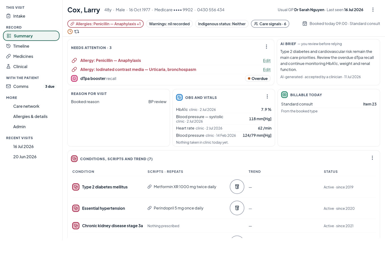
Task: Open Type 2 diabetes mellitus condition
Action: click(x=105, y=187)
